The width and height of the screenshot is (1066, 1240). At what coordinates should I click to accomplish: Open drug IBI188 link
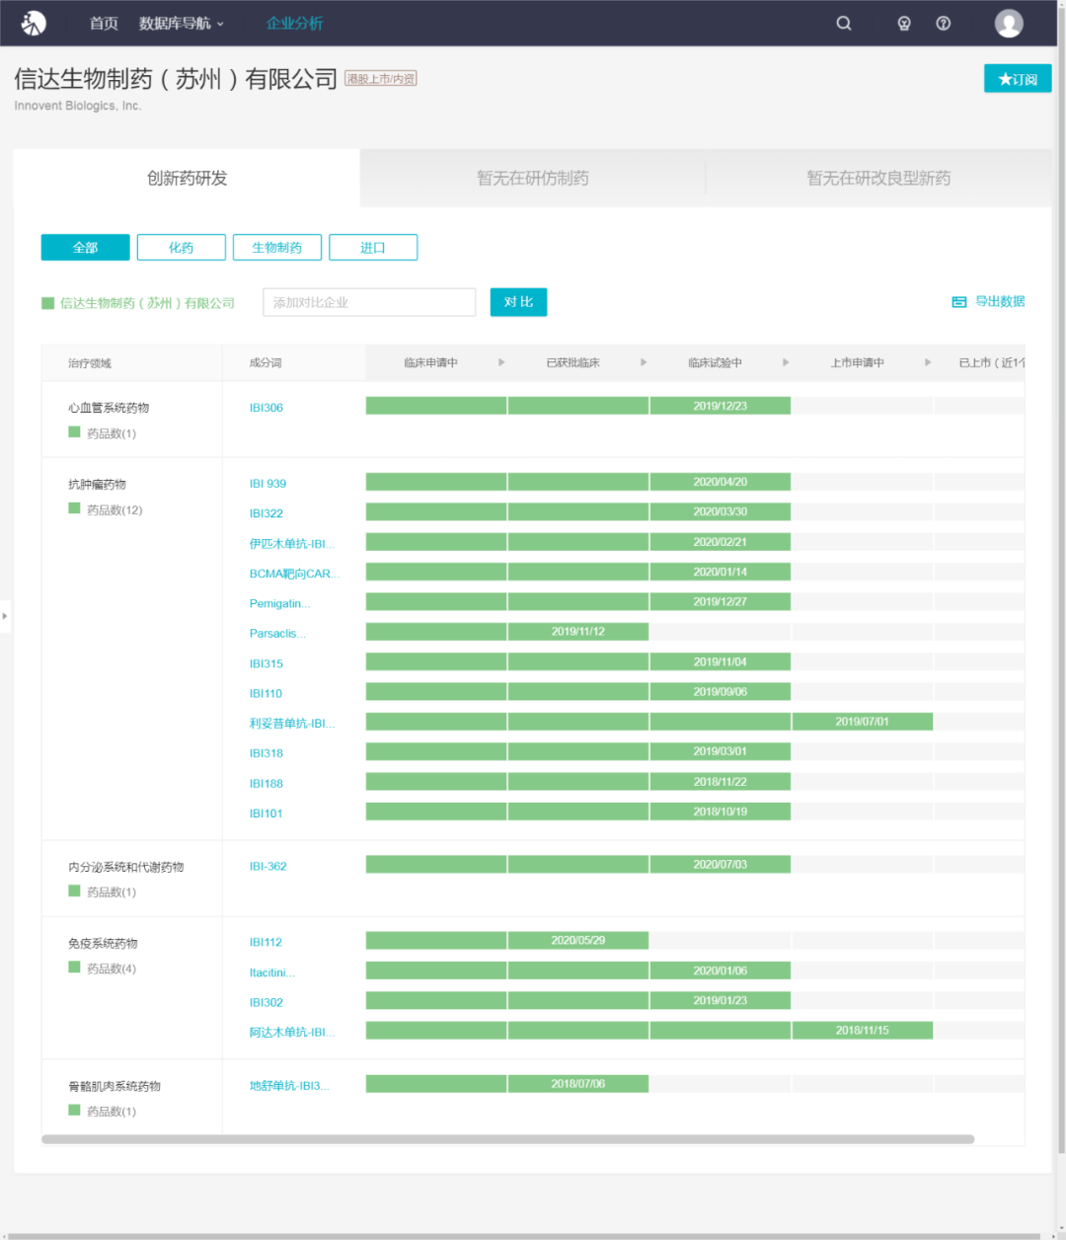pyautogui.click(x=266, y=784)
